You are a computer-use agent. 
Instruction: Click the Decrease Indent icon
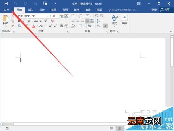point(97,16)
